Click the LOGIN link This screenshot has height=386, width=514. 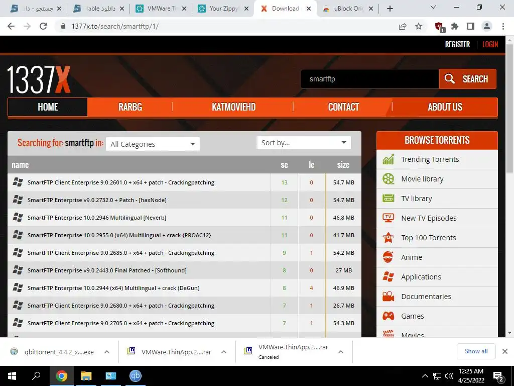pos(490,44)
